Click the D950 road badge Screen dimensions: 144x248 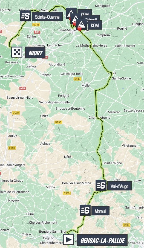[x=58, y=122]
